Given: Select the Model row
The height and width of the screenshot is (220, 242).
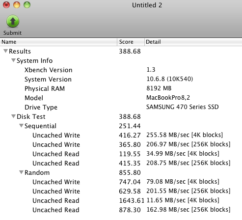Looking at the screenshot, I should (x=121, y=98).
